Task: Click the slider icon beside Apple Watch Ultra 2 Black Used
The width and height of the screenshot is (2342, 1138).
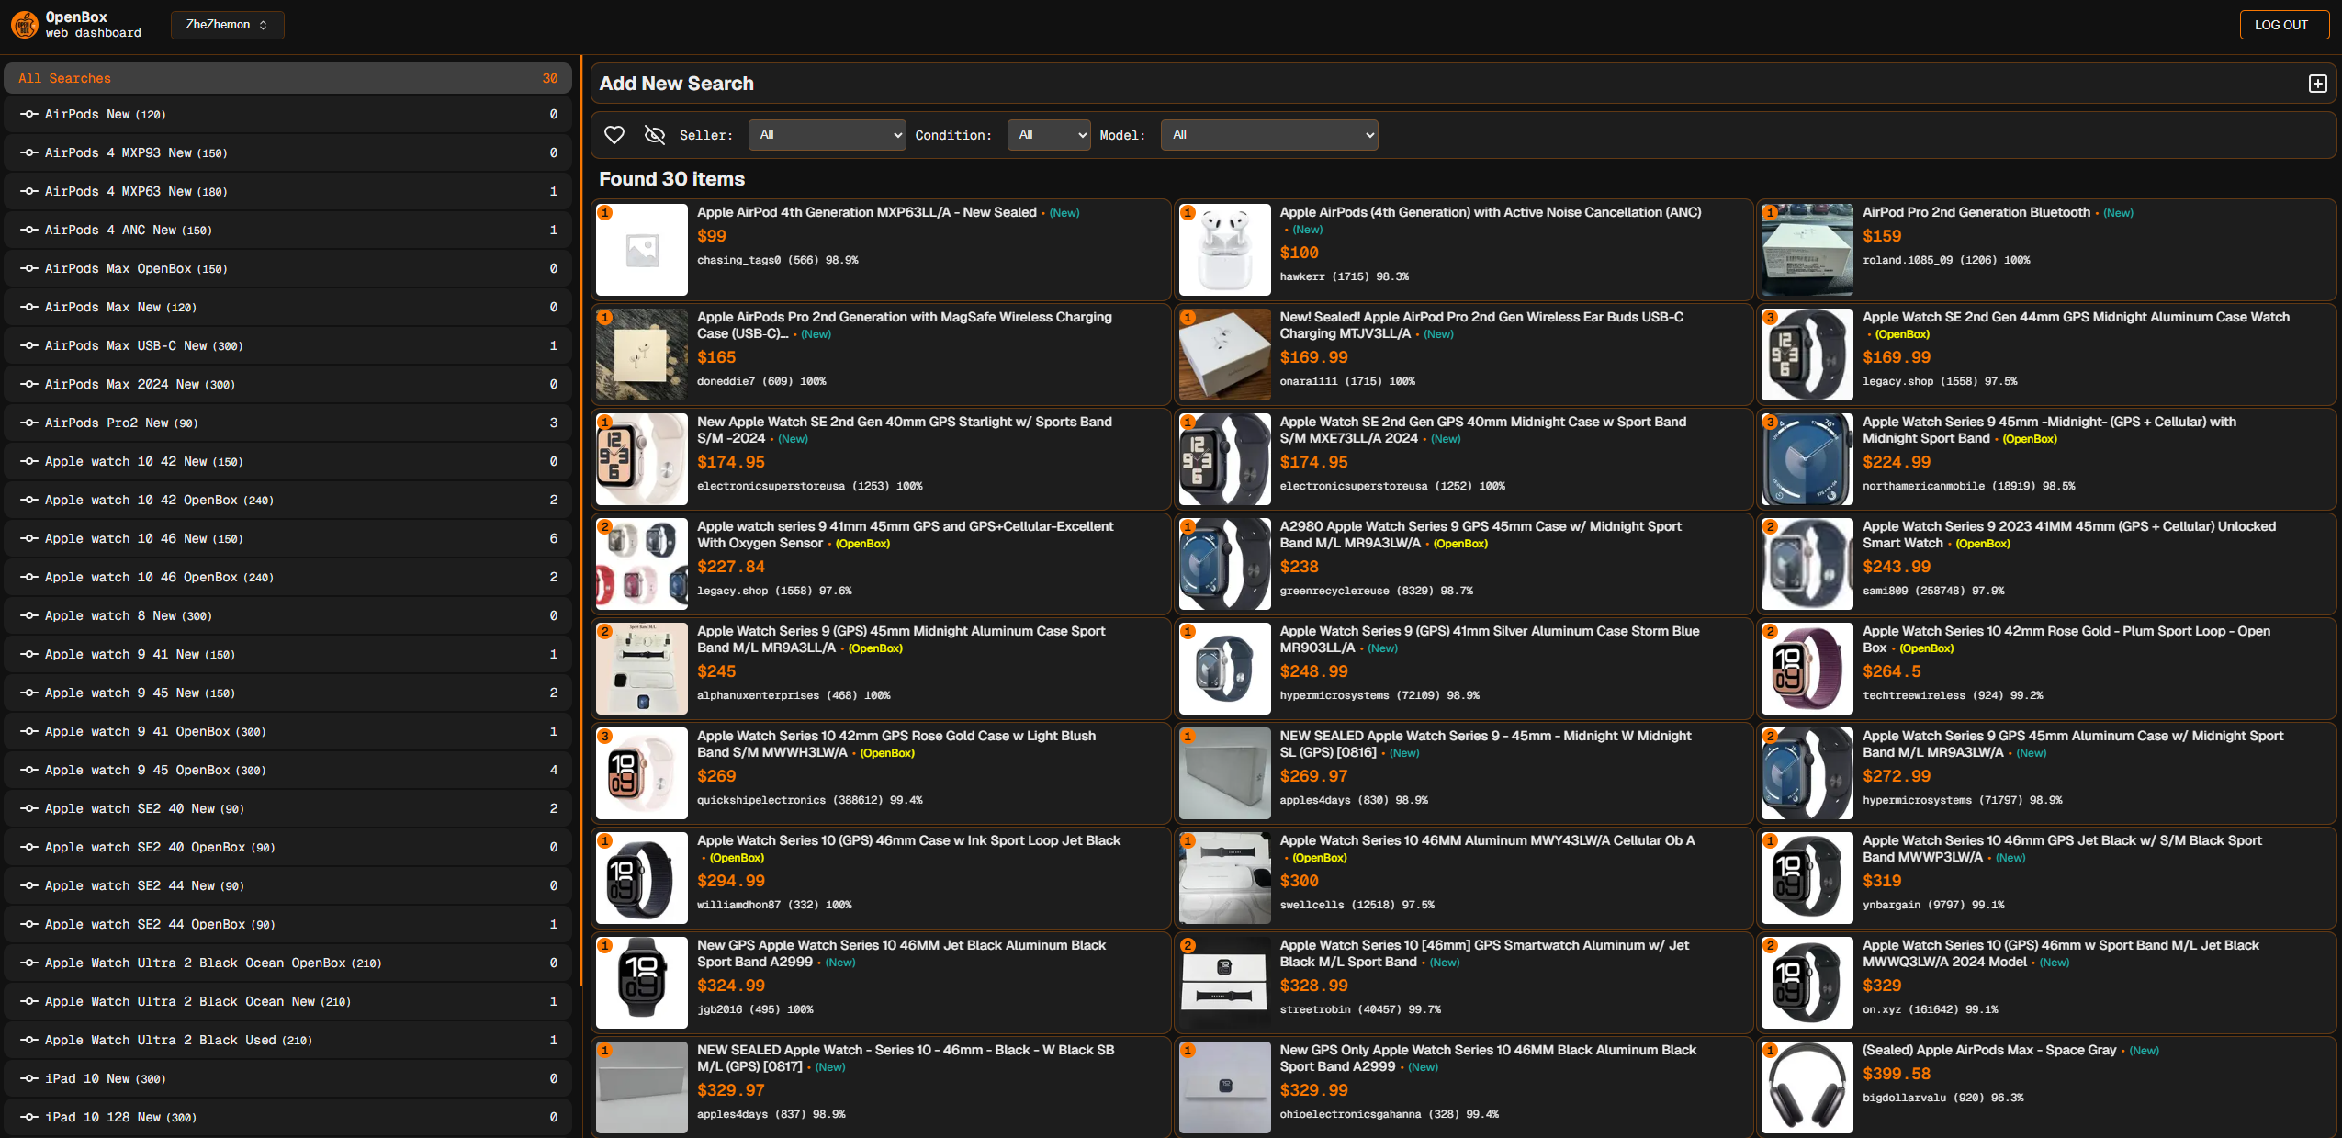Action: coord(29,1040)
